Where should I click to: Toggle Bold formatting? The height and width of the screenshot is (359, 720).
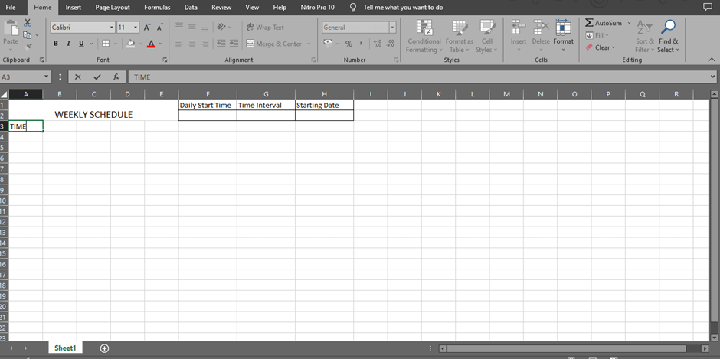(x=56, y=44)
